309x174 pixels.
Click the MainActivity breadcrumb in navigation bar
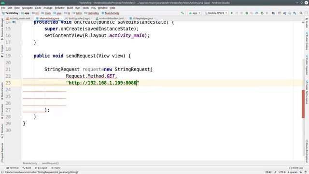click(111, 13)
